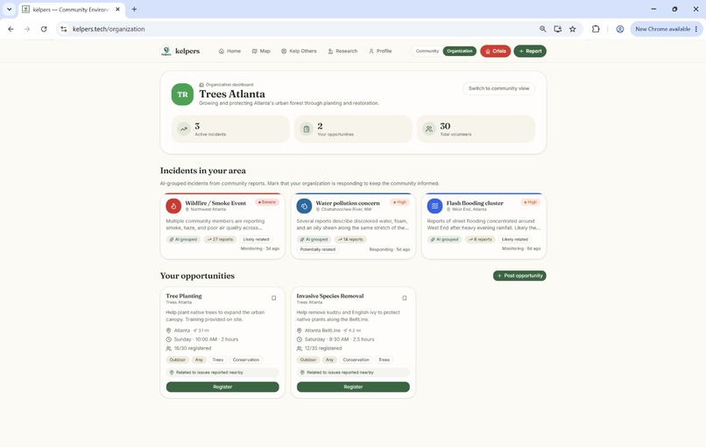The height and width of the screenshot is (447, 706).
Task: Click the Invasive Species Removal title
Action: coord(330,296)
